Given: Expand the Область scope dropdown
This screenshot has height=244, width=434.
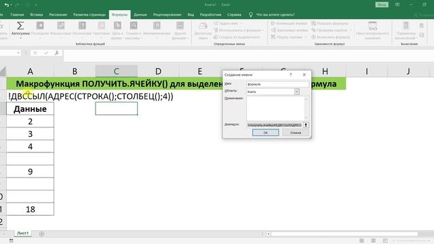Looking at the screenshot, I should pyautogui.click(x=297, y=91).
